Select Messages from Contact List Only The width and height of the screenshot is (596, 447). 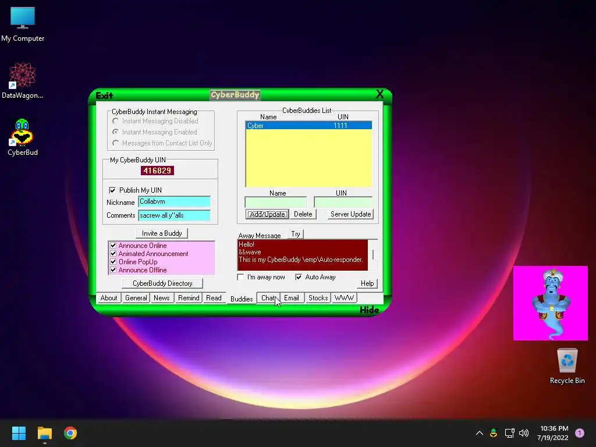(115, 143)
